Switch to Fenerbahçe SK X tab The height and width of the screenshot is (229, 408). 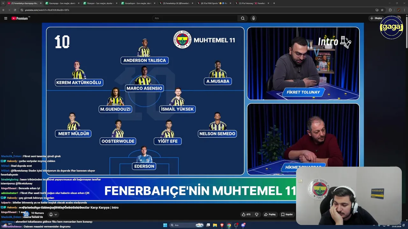pyautogui.click(x=176, y=3)
